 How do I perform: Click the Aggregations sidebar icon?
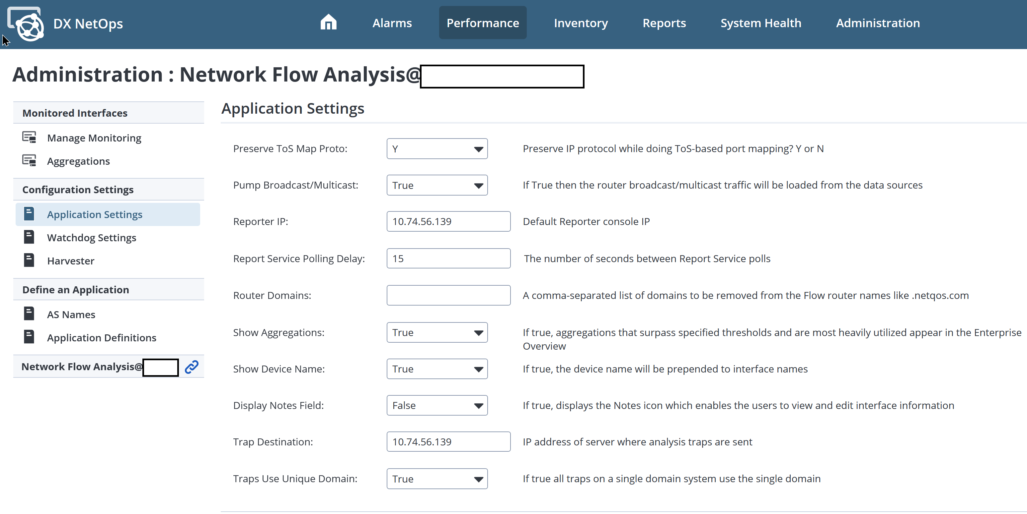pos(29,160)
